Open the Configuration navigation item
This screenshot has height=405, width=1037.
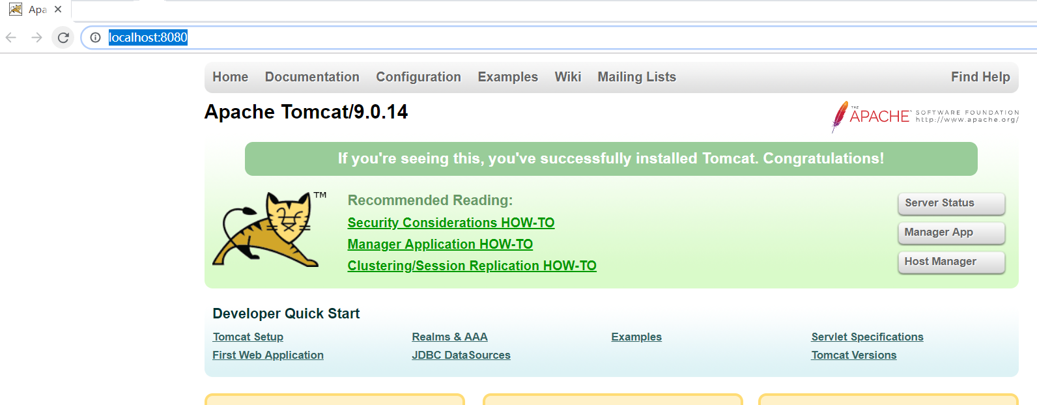[418, 77]
